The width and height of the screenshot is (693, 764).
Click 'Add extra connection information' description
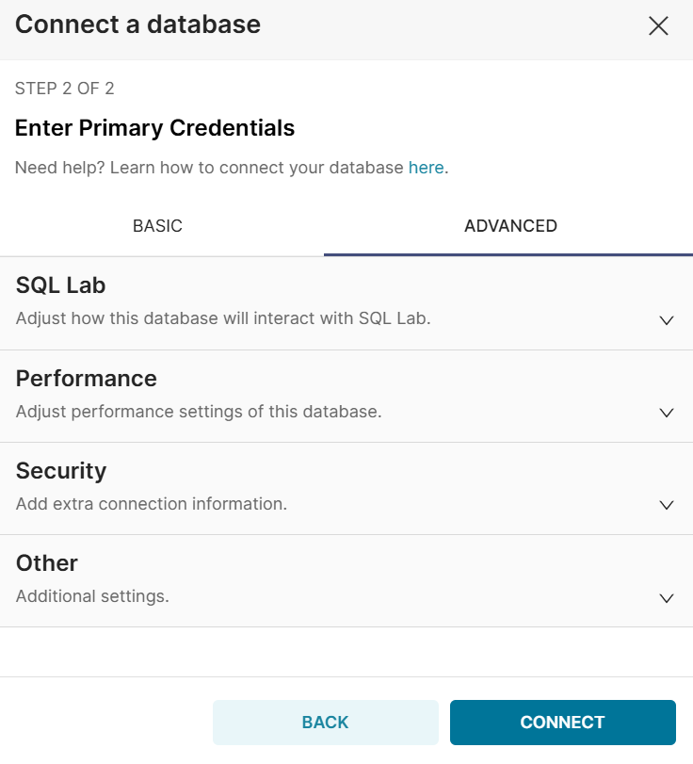152,504
